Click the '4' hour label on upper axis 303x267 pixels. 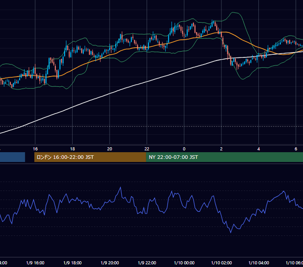[258, 149]
